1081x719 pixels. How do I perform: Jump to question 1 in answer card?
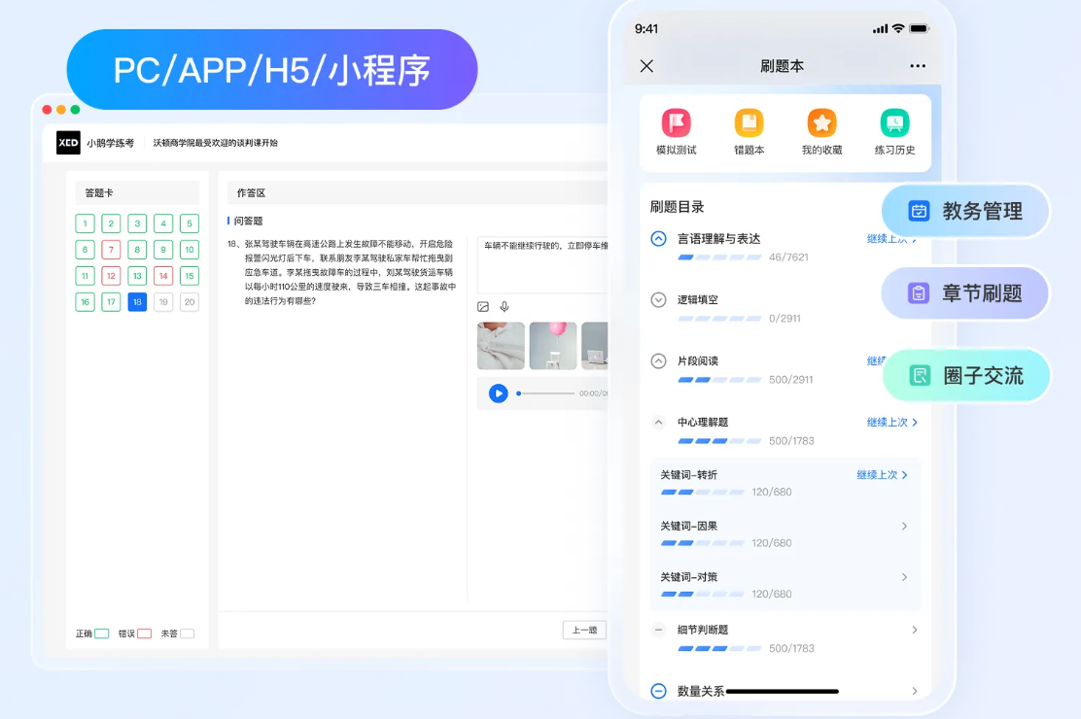pyautogui.click(x=85, y=223)
